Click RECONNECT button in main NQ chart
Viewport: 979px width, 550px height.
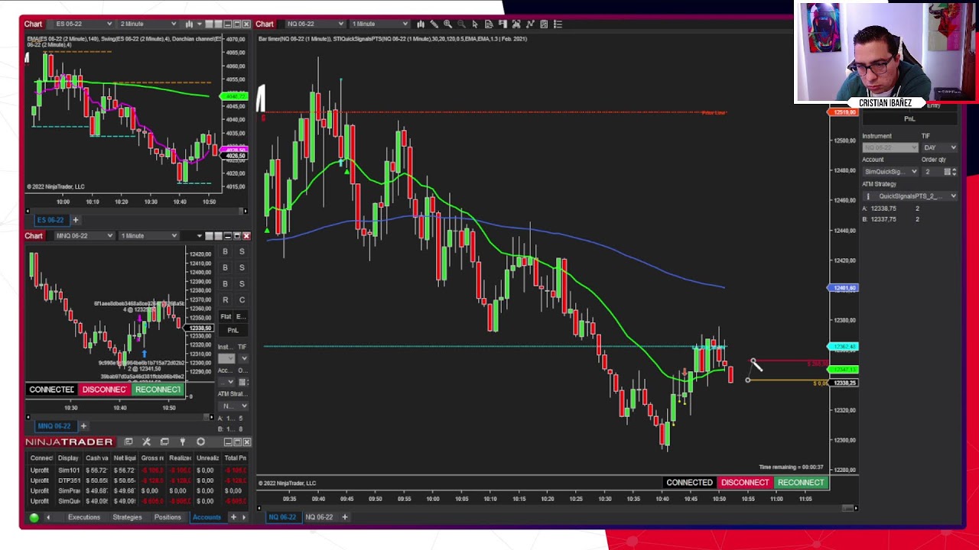[801, 483]
